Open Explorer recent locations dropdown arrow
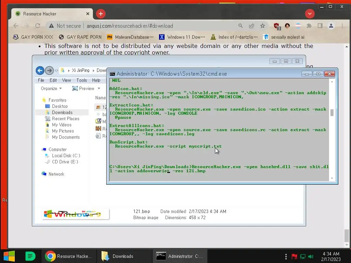The width and height of the screenshot is (351, 263). (x=57, y=71)
